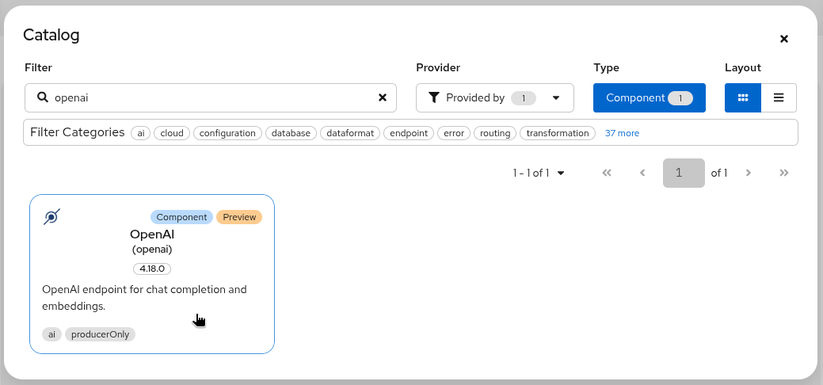Go to next results page

point(749,173)
